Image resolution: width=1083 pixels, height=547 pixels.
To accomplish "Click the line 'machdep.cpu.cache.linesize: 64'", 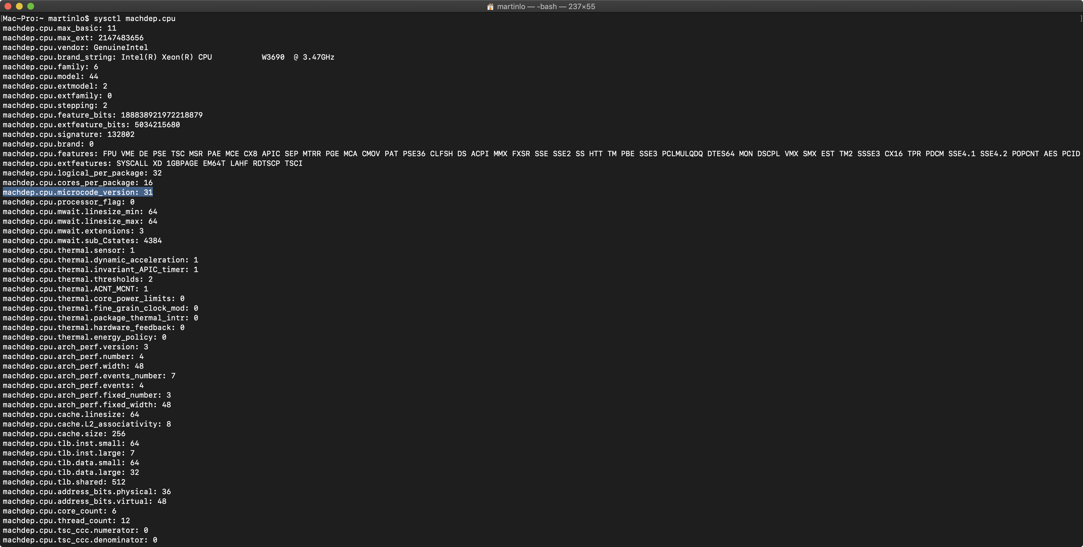I will (x=71, y=415).
